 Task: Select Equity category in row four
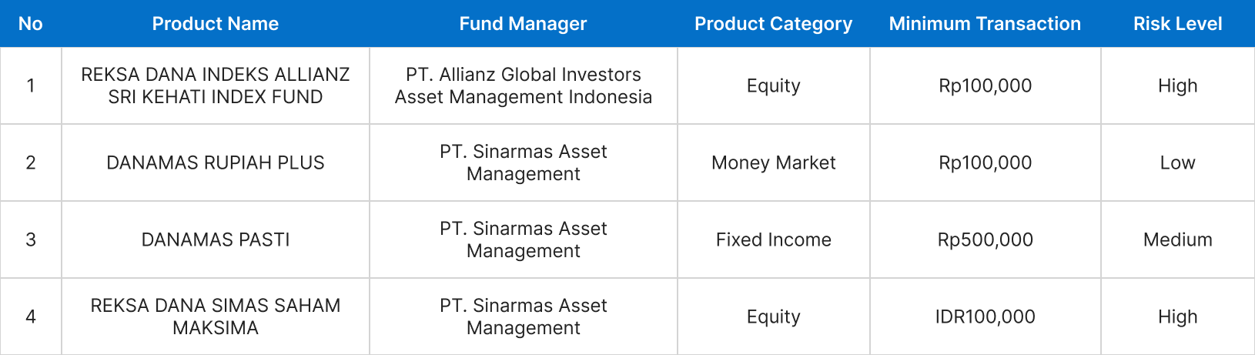point(773,316)
